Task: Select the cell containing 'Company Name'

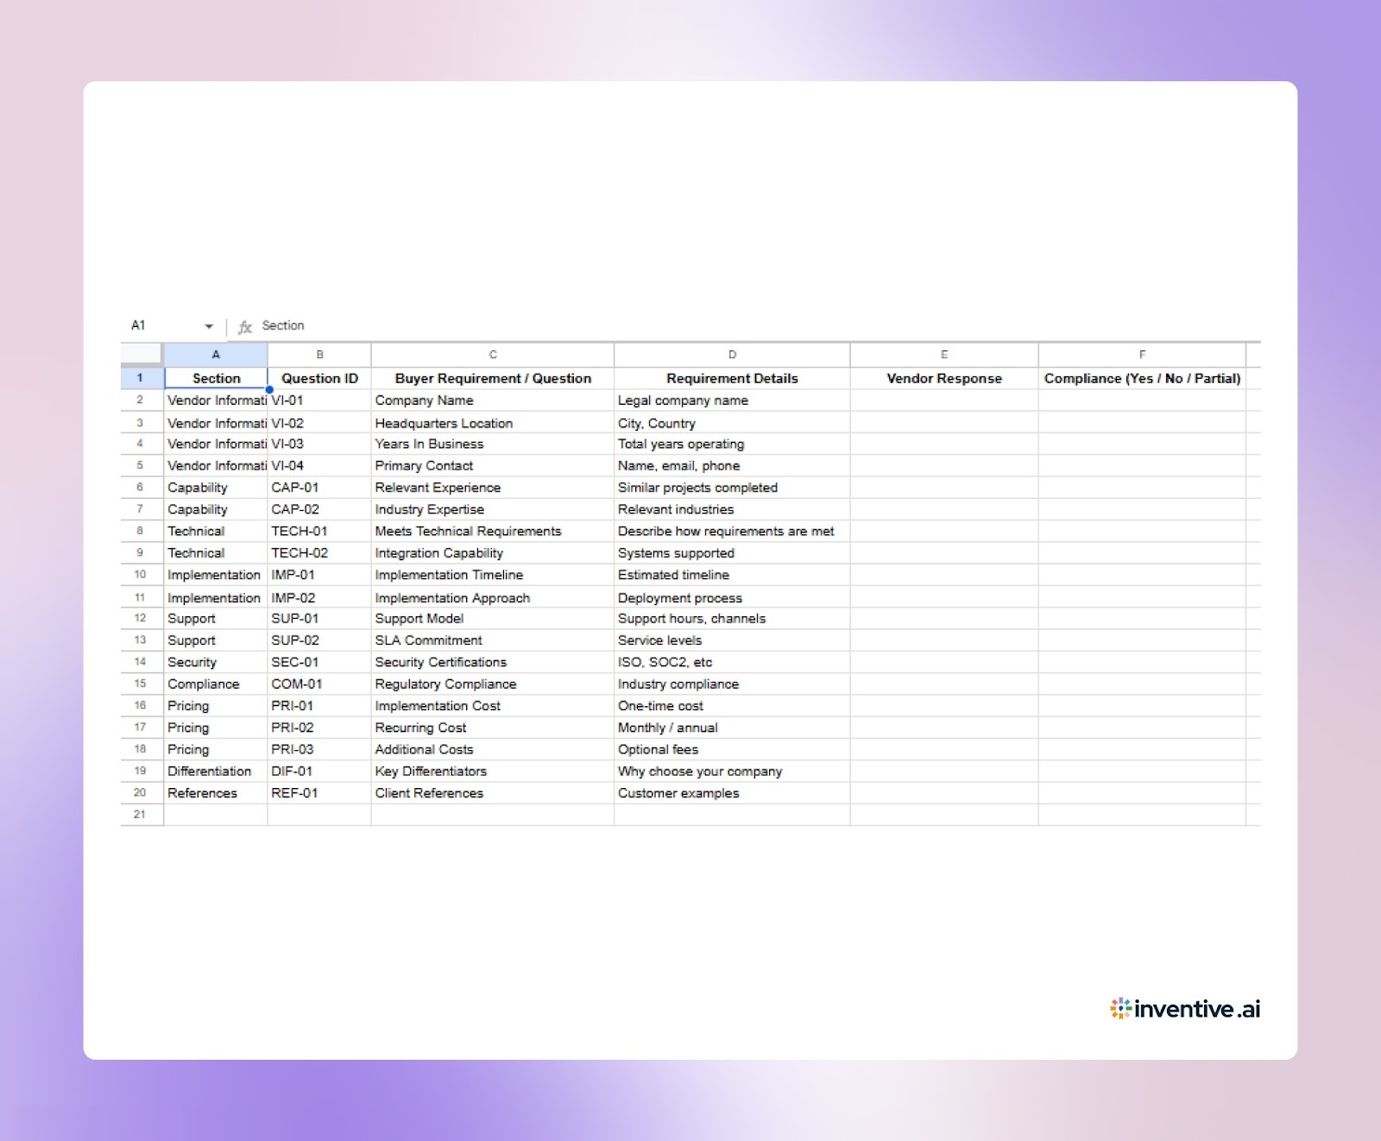Action: coord(492,400)
